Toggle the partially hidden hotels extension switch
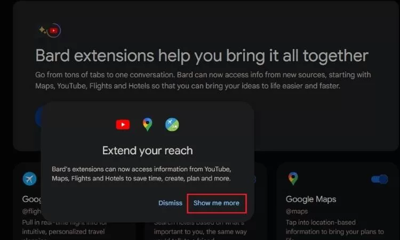 (254, 179)
